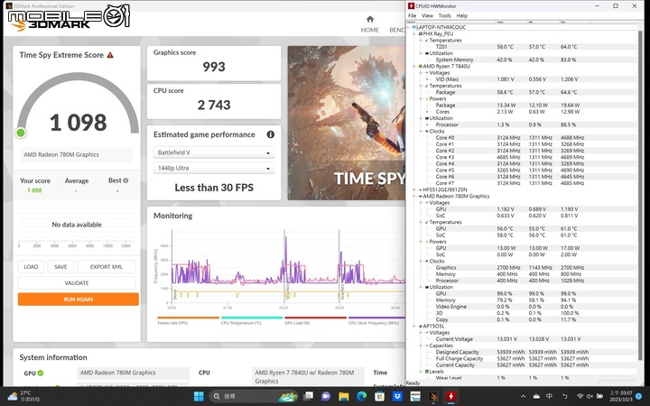This screenshot has height=406, width=650.
Task: Click the Graphics score value 993
Action: coord(214,67)
